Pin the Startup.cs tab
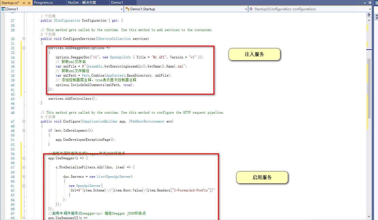This screenshot has height=220, width=378. coord(24,3)
